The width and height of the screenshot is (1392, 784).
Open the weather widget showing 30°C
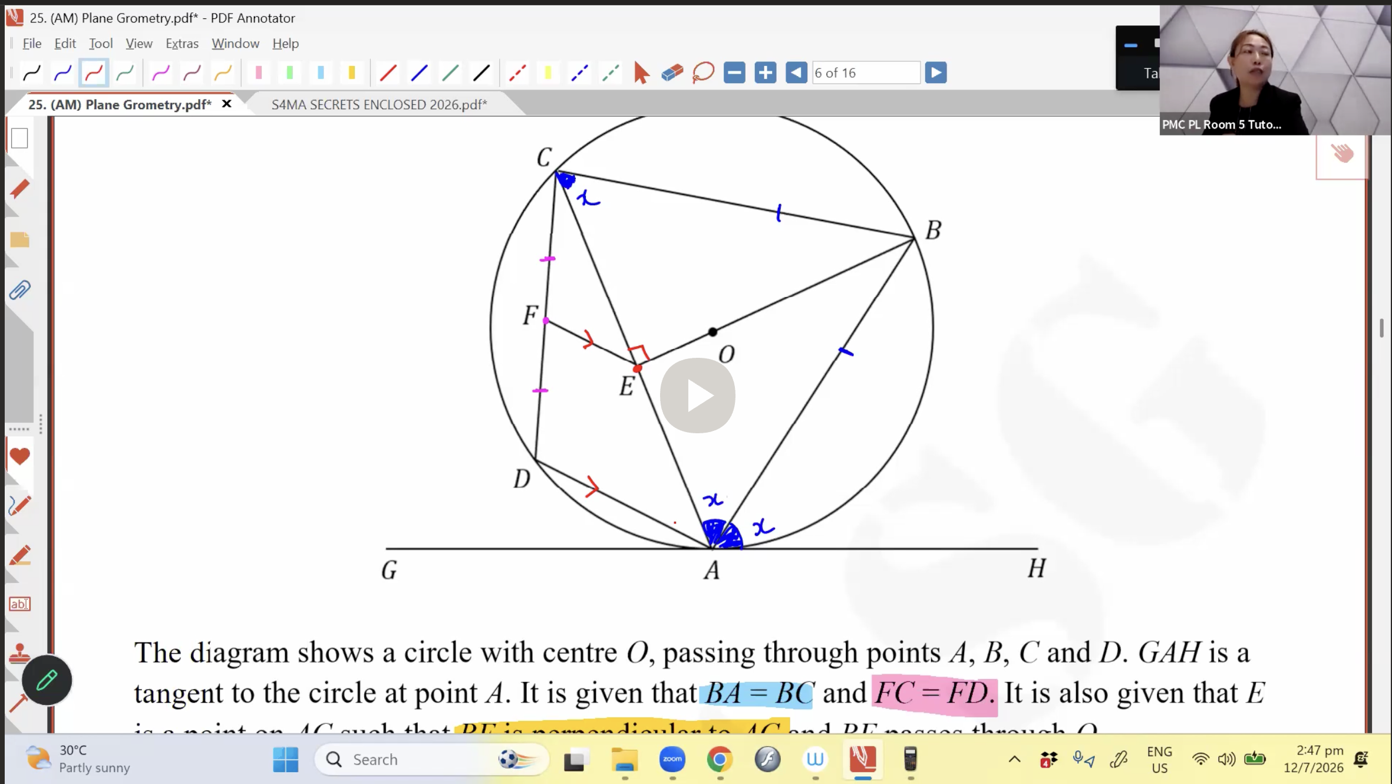78,759
